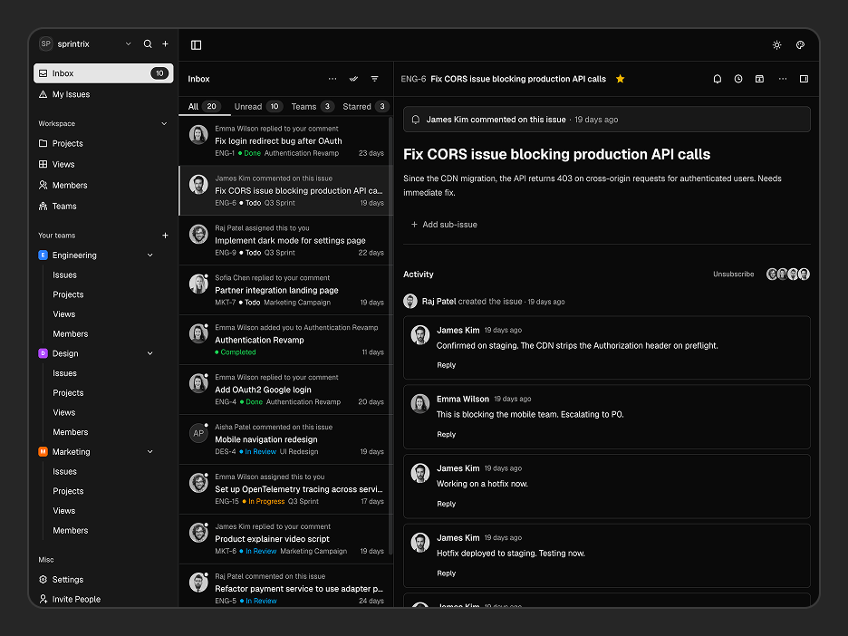Image resolution: width=848 pixels, height=636 pixels.
Task: Open notification Mobile navigation redesign
Action: pyautogui.click(x=286, y=439)
